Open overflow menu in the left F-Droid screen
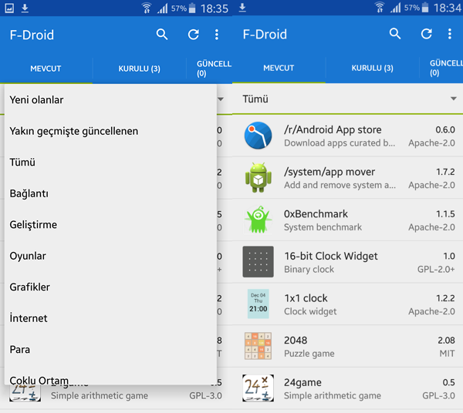 [x=217, y=35]
